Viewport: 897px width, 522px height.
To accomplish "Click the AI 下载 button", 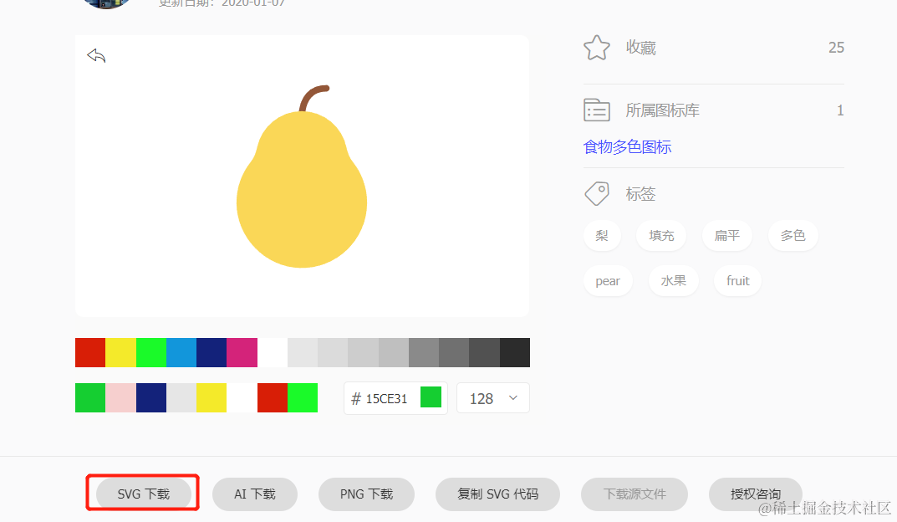I will [255, 494].
